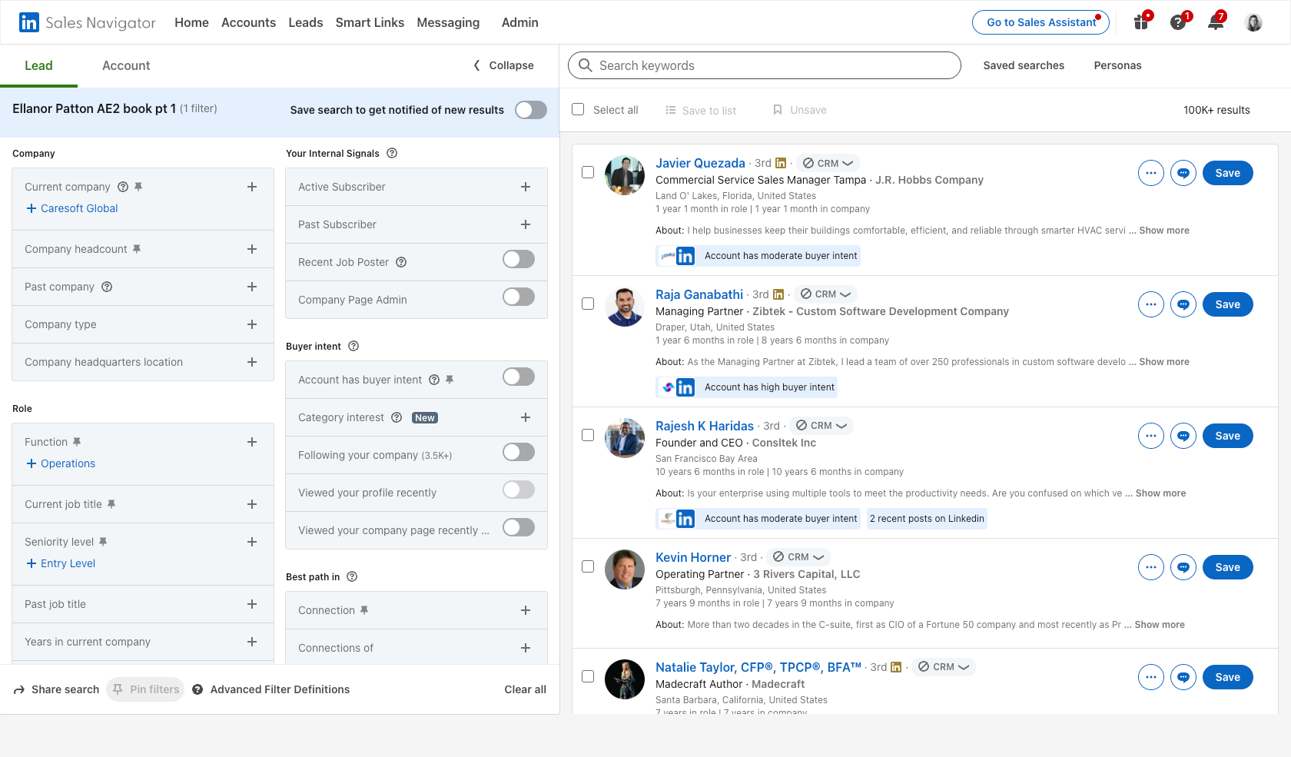Image resolution: width=1291 pixels, height=757 pixels.
Task: Click Kevin Horner's profile photo
Action: [x=625, y=569]
